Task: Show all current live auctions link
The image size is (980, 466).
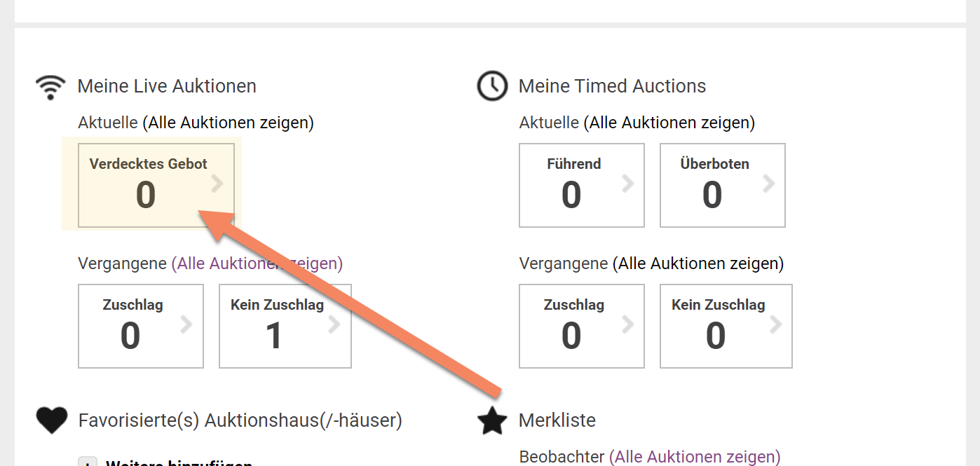Action: (x=229, y=123)
